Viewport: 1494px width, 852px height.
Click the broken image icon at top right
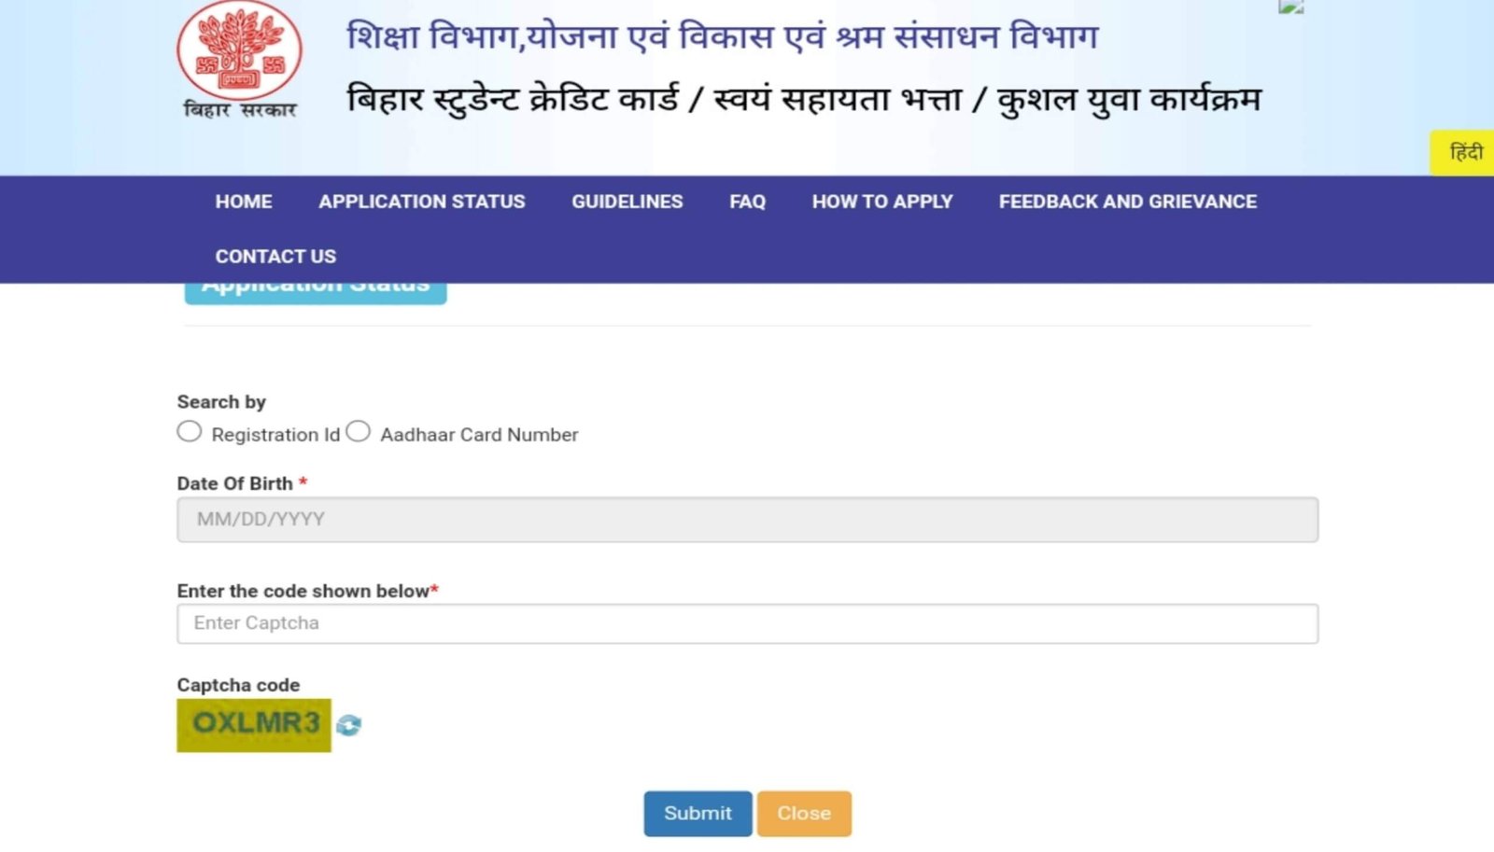click(x=1291, y=7)
